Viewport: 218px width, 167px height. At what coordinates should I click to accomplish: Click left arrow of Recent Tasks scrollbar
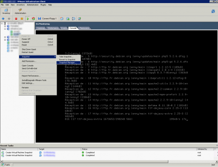(x=2, y=161)
